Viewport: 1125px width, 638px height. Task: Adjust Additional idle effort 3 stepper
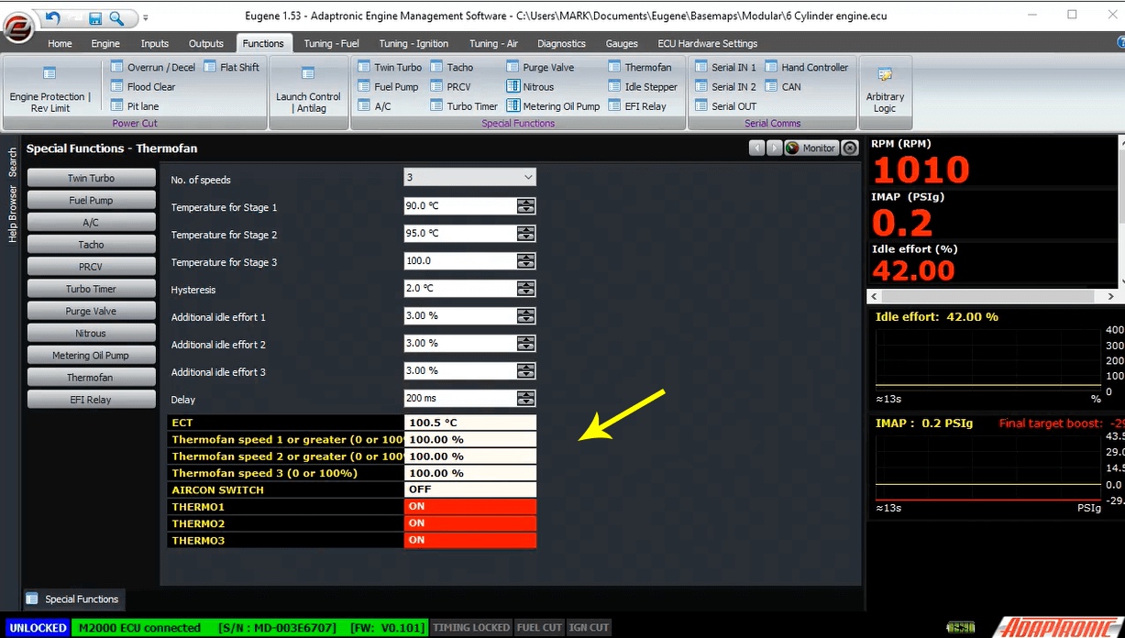(525, 371)
